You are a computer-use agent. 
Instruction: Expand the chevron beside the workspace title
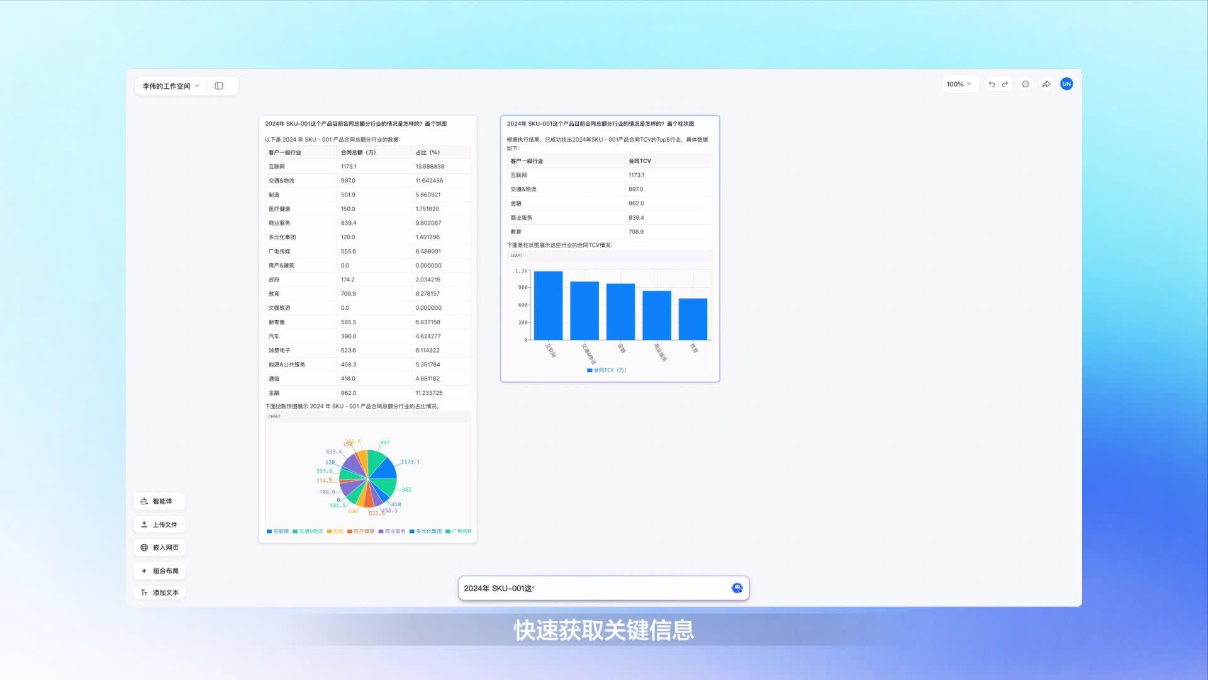point(196,86)
